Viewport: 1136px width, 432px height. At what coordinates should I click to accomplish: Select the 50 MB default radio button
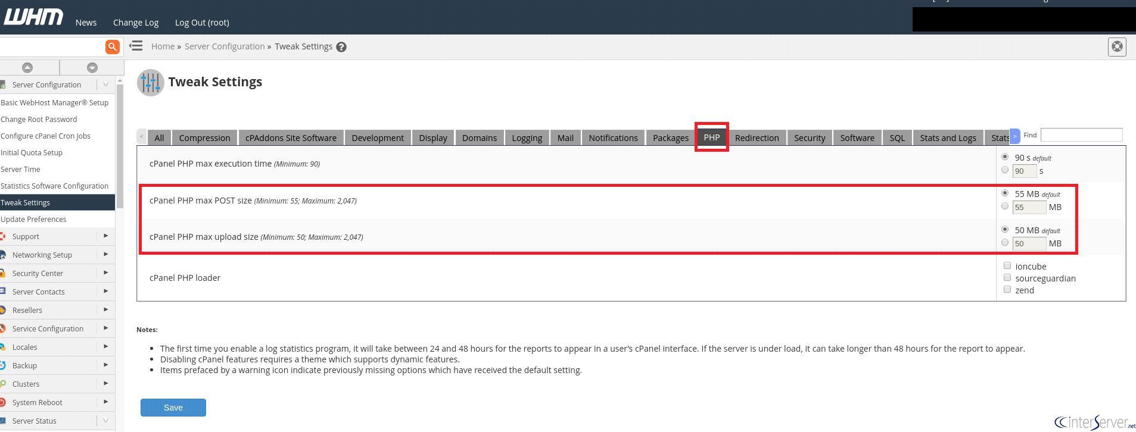pyautogui.click(x=1005, y=230)
